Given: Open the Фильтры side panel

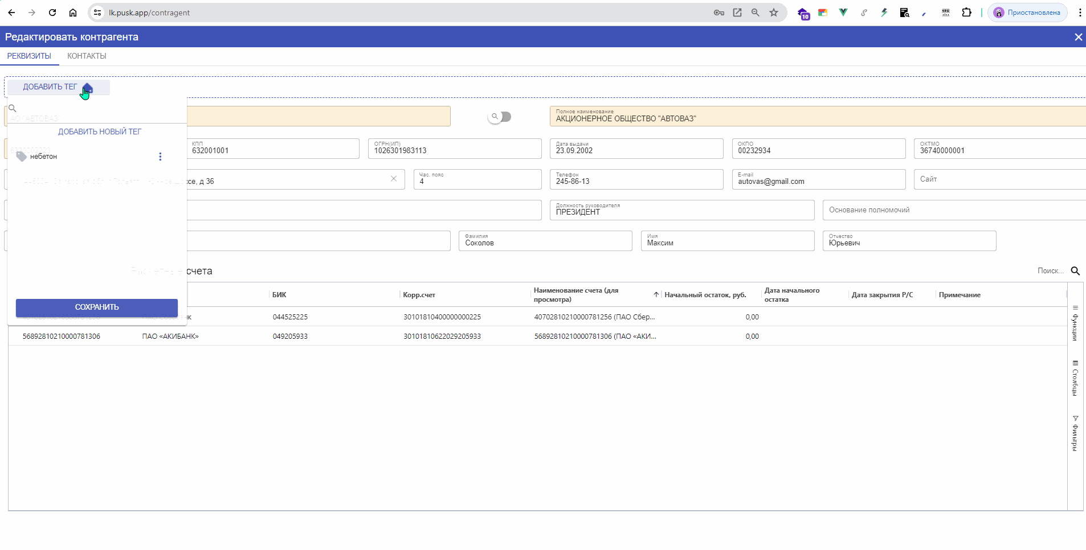Looking at the screenshot, I should pyautogui.click(x=1075, y=434).
